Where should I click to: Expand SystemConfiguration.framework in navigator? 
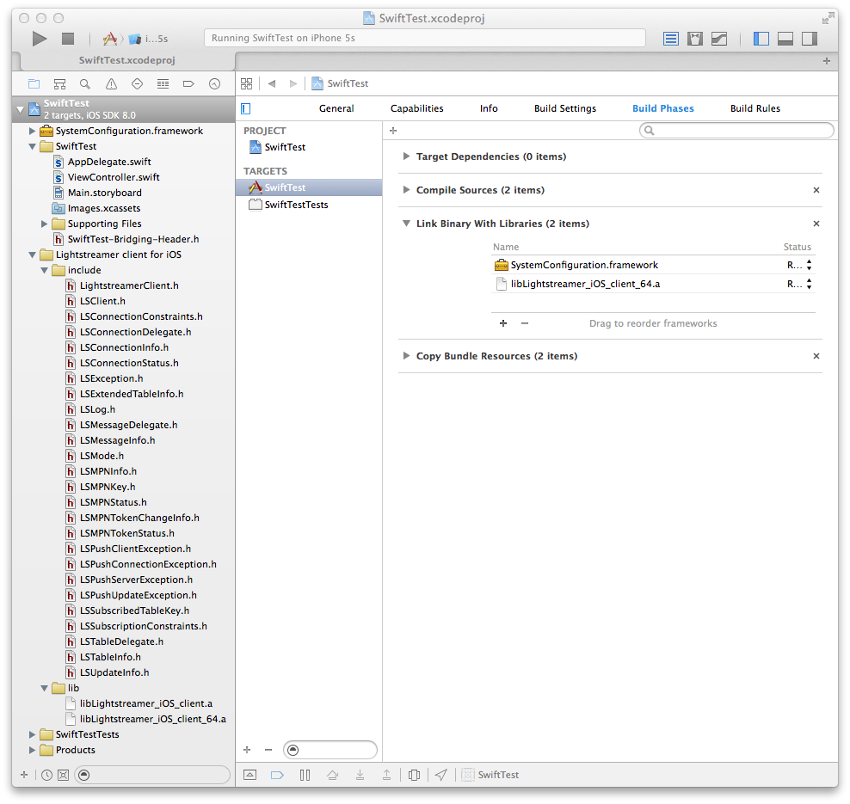point(32,131)
